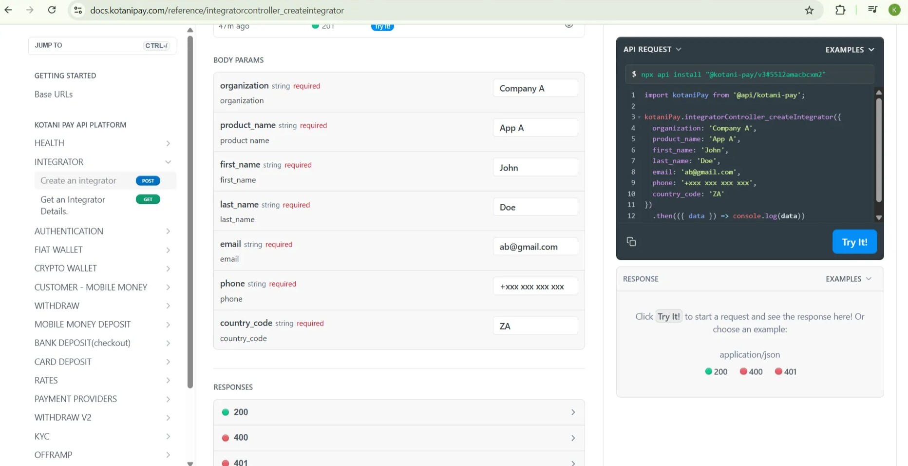The width and height of the screenshot is (908, 466).
Task: Click the BODY PARAMS heading
Action: (238, 60)
